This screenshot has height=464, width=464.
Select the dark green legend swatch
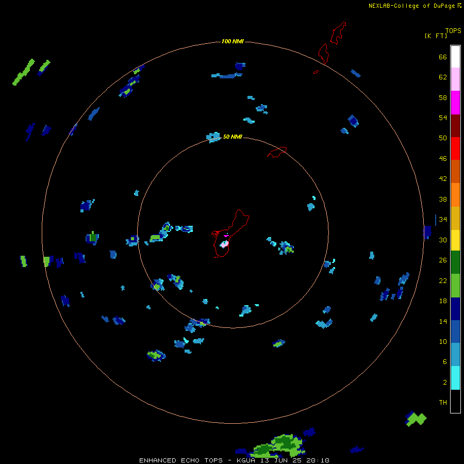pos(455,262)
